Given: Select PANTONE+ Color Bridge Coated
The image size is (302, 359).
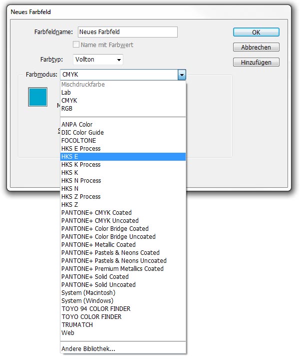Looking at the screenshot, I should [123, 229].
